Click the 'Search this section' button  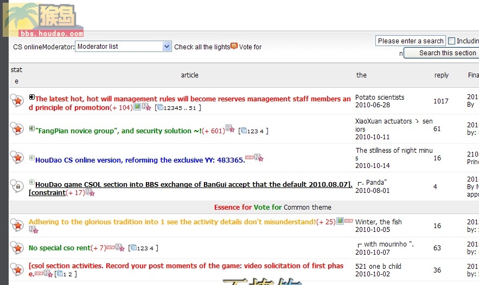[442, 53]
